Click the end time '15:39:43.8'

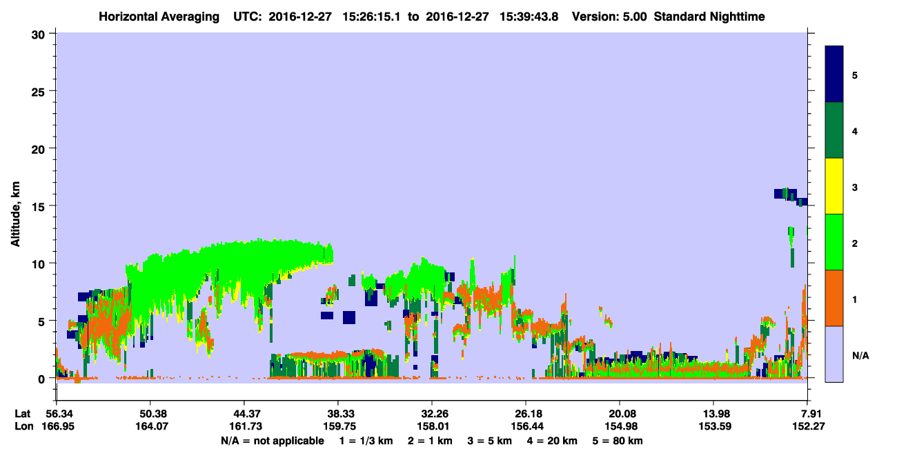(x=528, y=17)
